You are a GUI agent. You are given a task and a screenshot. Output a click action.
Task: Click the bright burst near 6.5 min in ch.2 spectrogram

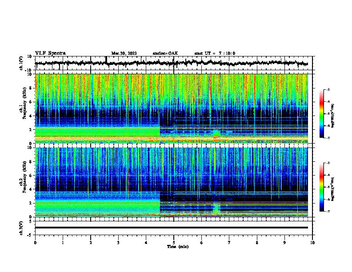(x=216, y=208)
